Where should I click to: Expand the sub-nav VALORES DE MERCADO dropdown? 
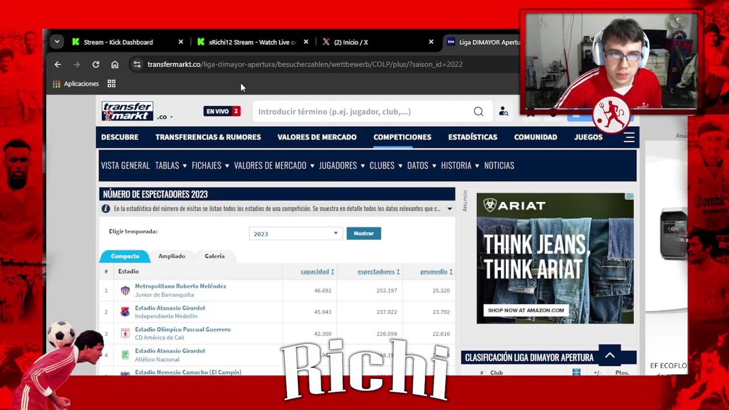(x=274, y=166)
